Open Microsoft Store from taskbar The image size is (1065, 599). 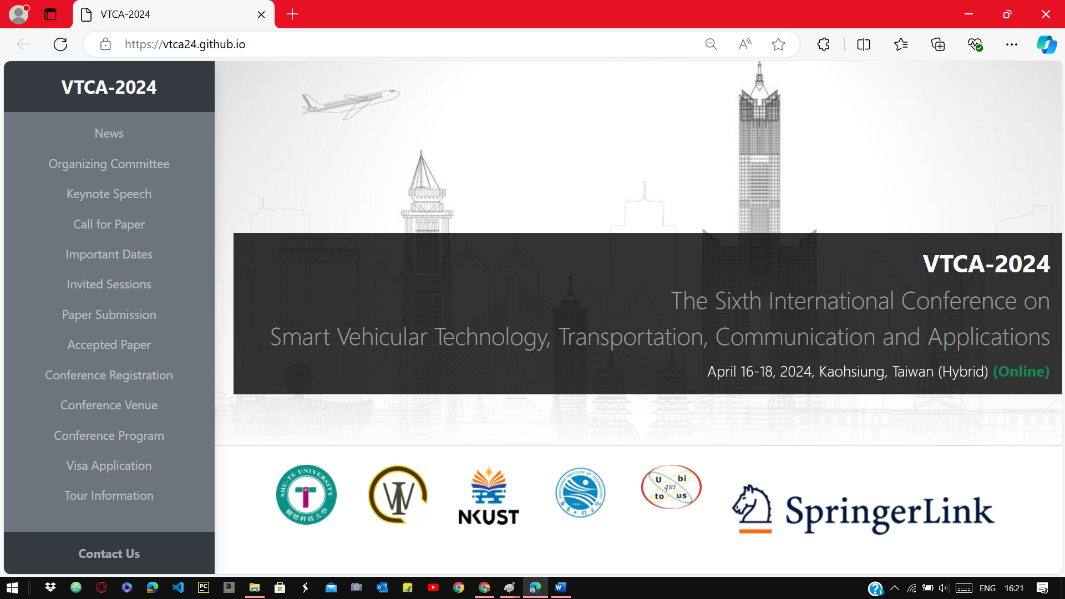280,587
